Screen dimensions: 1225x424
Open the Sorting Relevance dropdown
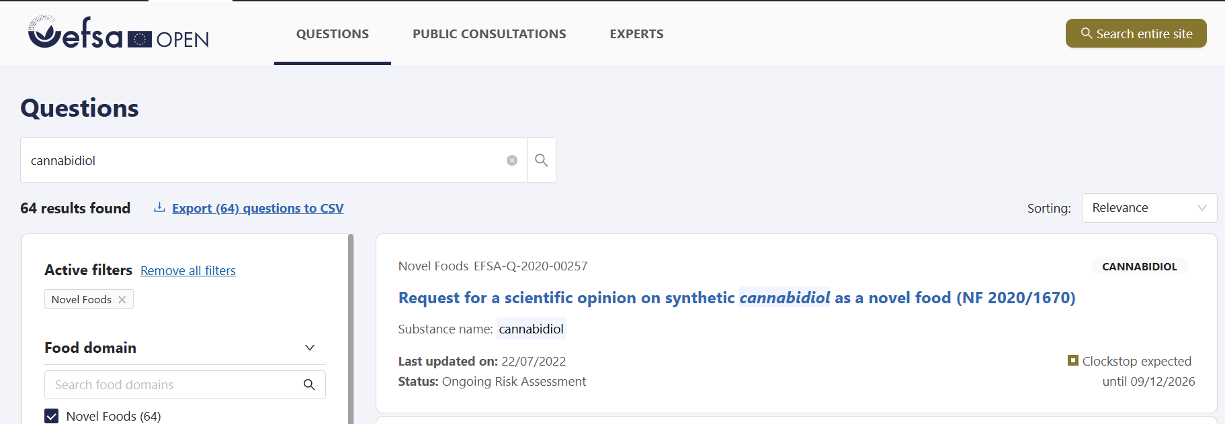coord(1149,208)
